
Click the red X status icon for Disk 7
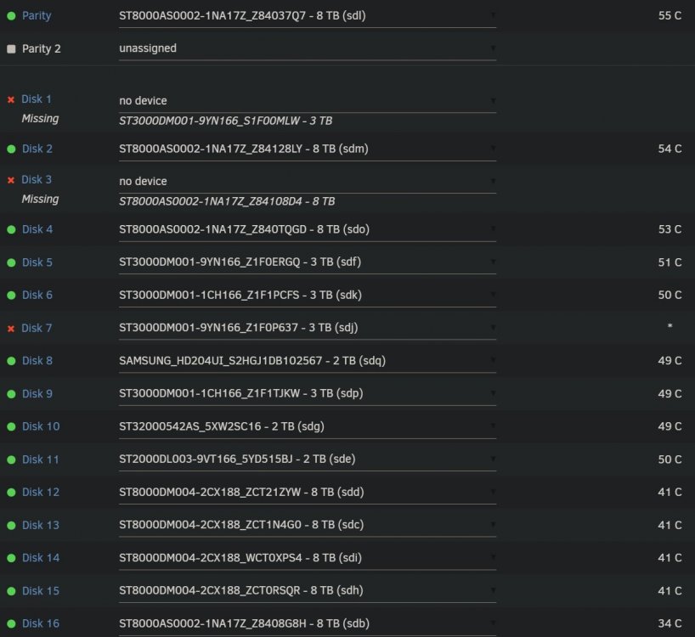coord(11,329)
